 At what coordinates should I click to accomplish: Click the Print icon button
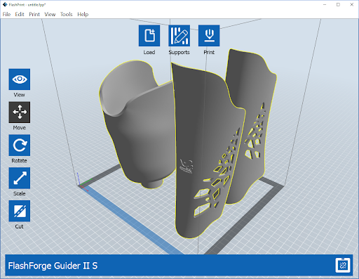209,36
